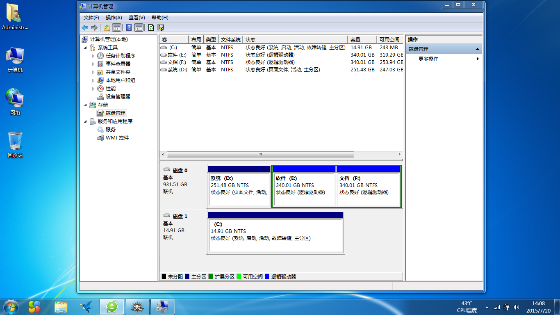Screen dimensions: 560x315
Task: Click the volume speaker tray icon
Action: pos(516,307)
